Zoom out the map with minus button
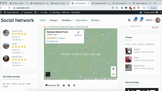 tap(113, 74)
